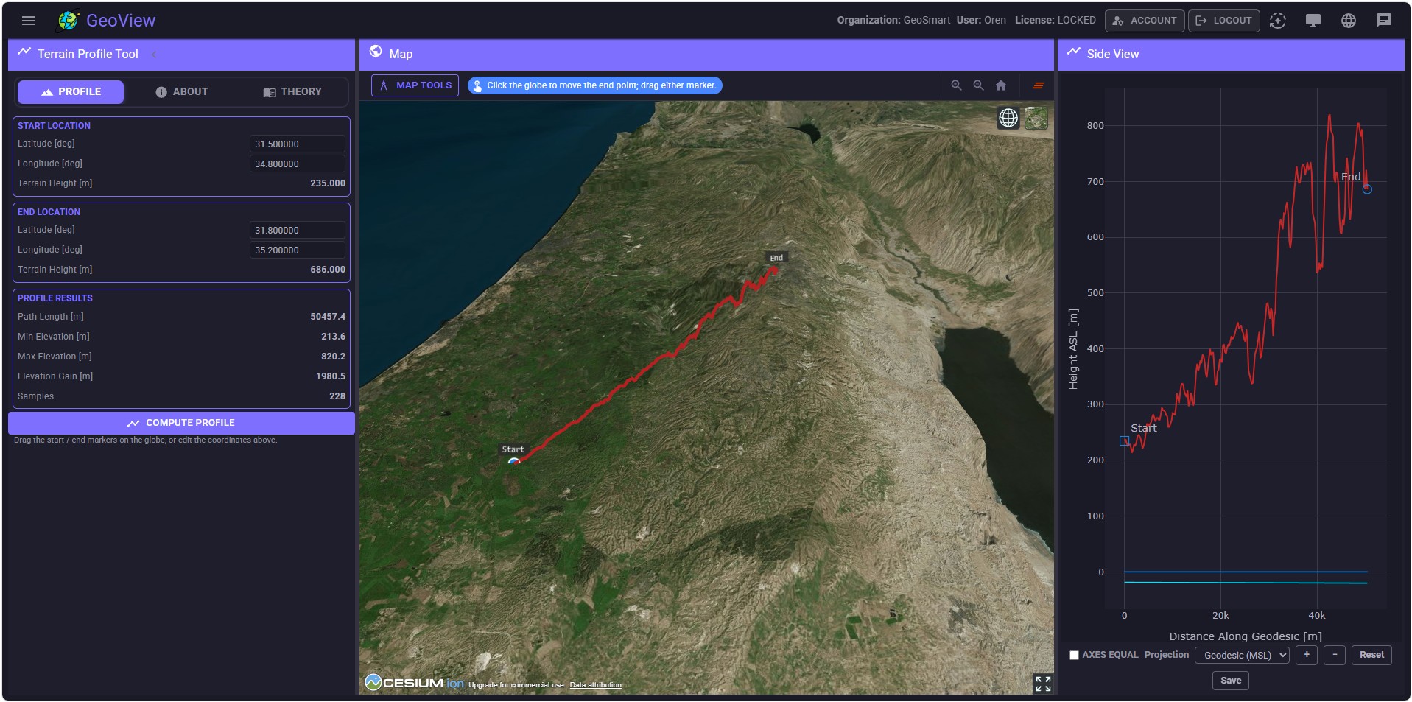
Task: Click the Samples value 228
Action: [x=337, y=396]
